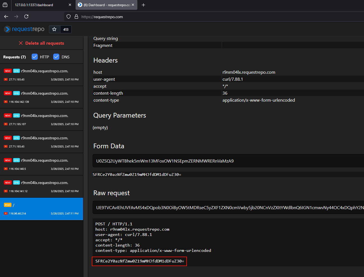Select the DNS request from 116.104.142.139
This screenshot has height=277, width=364.
click(x=41, y=97)
